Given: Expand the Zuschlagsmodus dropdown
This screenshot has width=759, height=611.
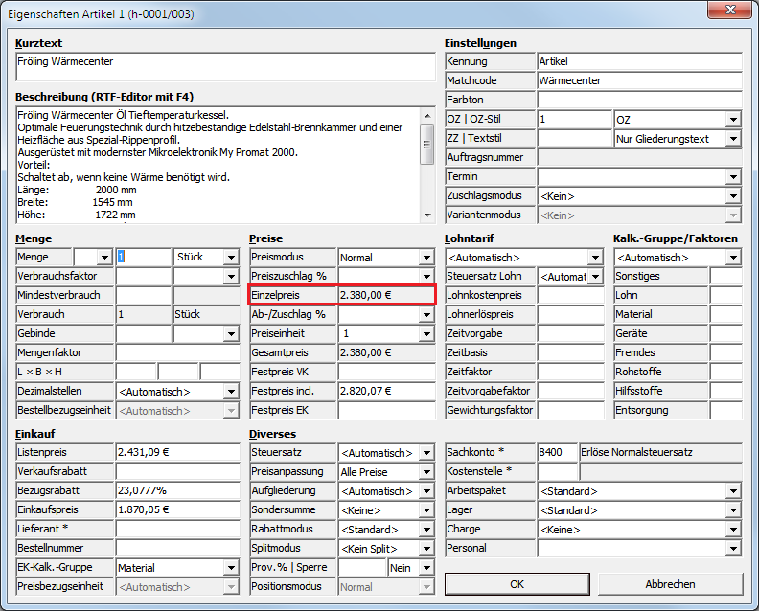Looking at the screenshot, I should [x=733, y=196].
